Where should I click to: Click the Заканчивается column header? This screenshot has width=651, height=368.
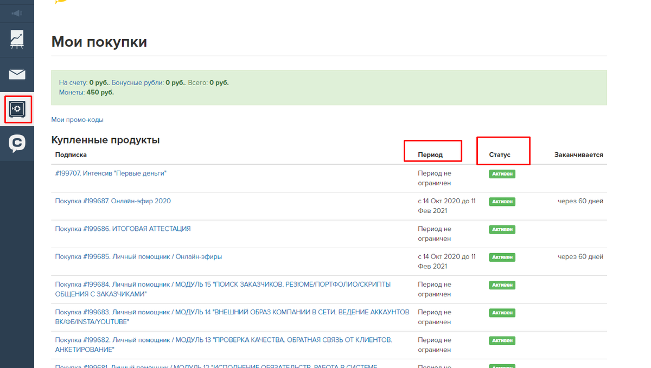(578, 154)
